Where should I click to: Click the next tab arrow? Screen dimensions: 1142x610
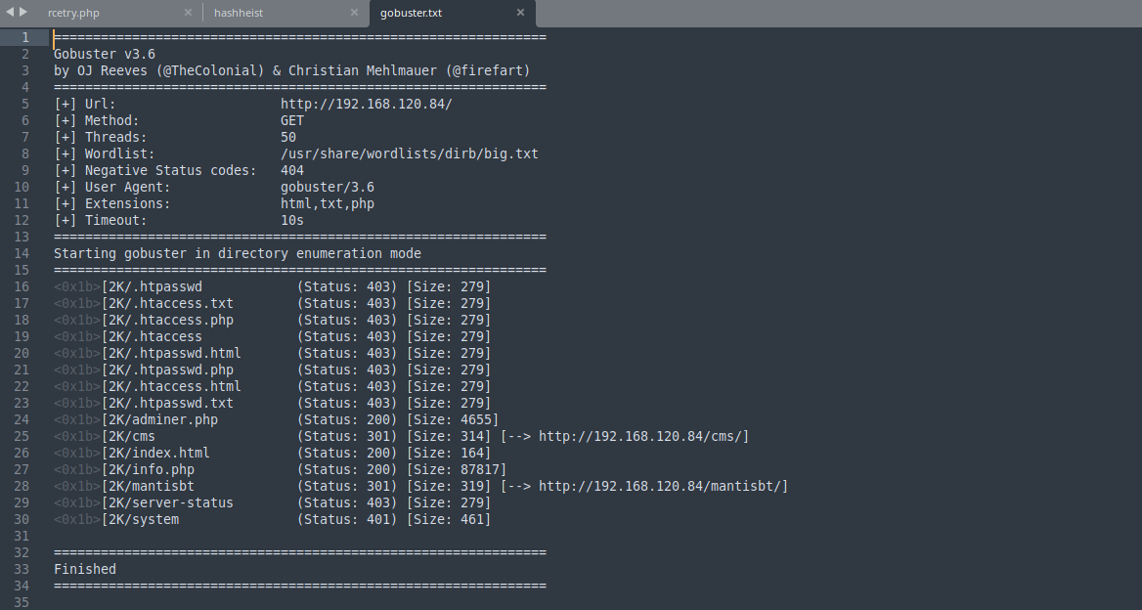[23, 13]
